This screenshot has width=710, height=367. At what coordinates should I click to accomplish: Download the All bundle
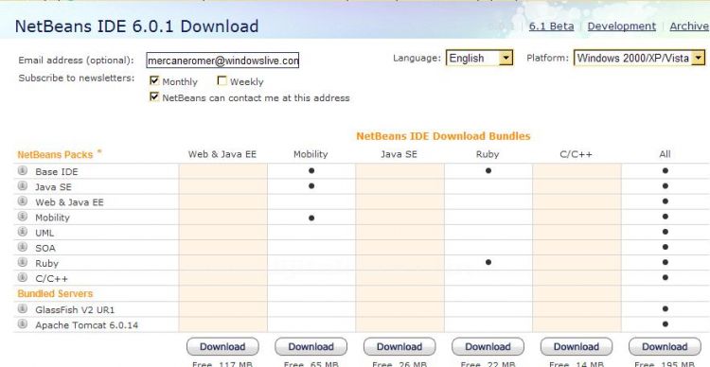coord(665,346)
